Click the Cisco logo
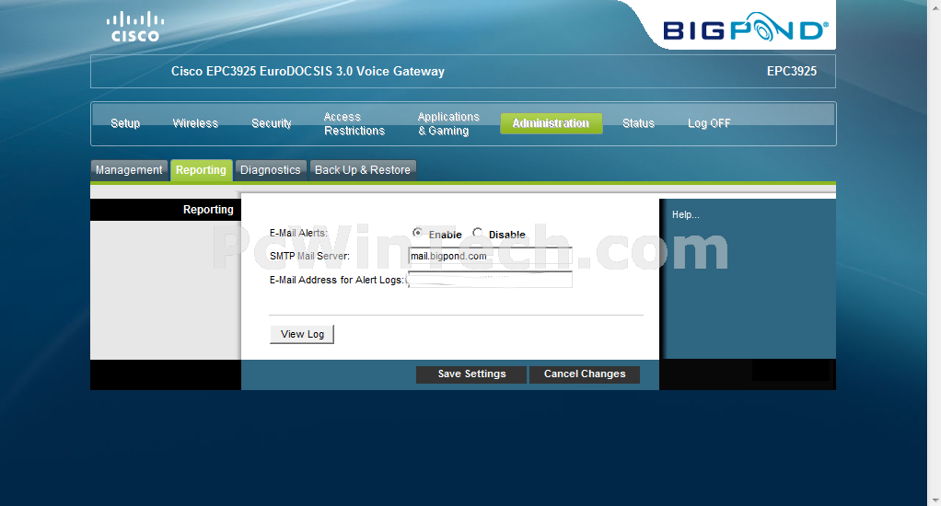Screen dimensions: 941x506 (x=135, y=27)
